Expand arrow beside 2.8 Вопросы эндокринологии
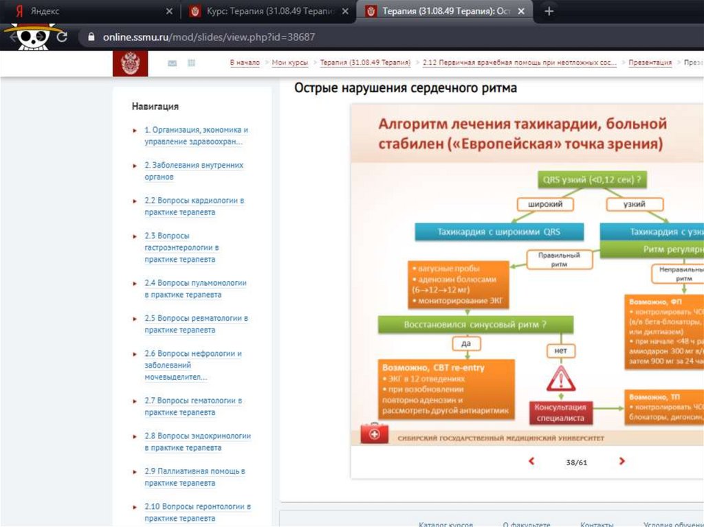The width and height of the screenshot is (704, 527). tap(135, 437)
